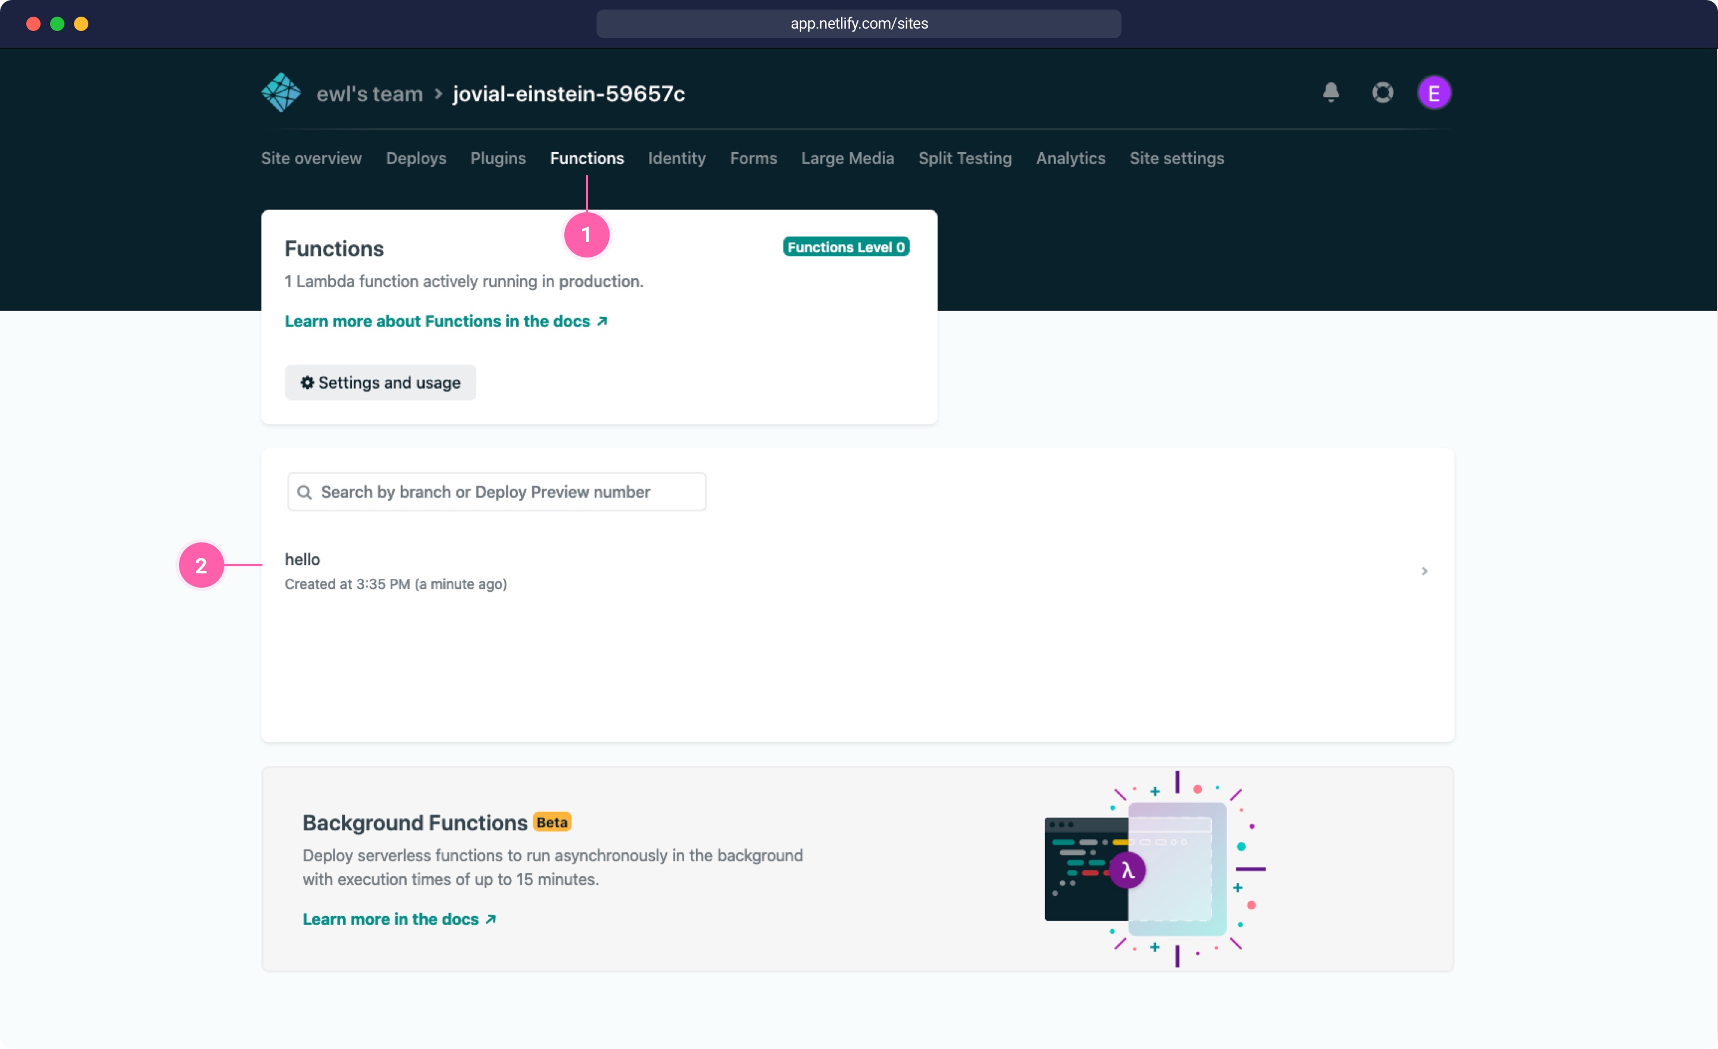The width and height of the screenshot is (1718, 1049).
Task: Open Learn more about Functions in the docs
Action: tap(446, 321)
